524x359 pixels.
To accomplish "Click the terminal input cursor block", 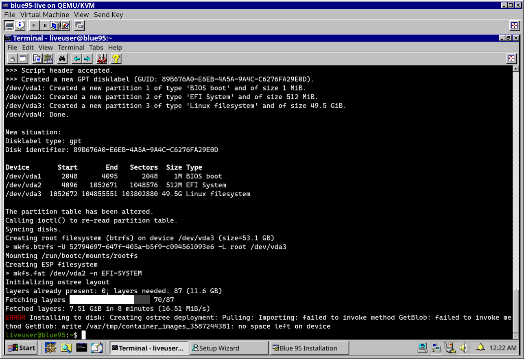I will [x=83, y=335].
